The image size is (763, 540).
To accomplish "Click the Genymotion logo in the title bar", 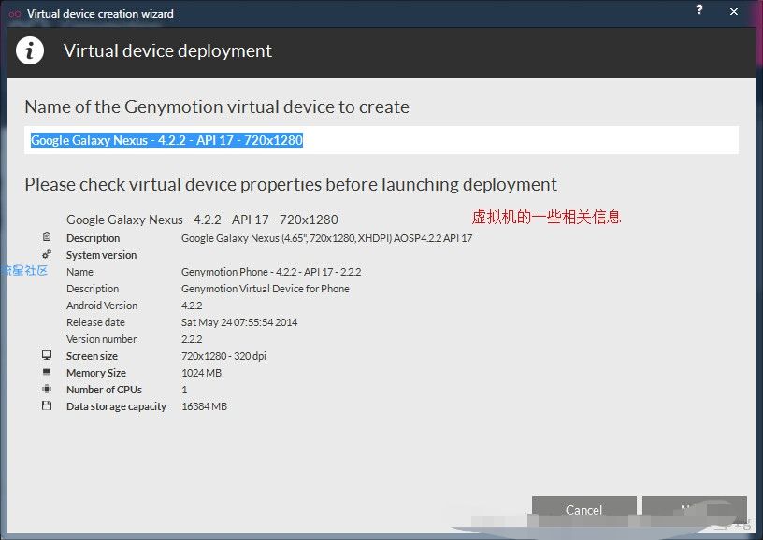I will (x=15, y=14).
